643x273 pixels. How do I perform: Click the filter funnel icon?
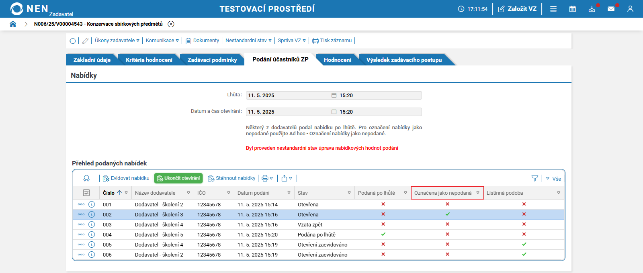535,178
